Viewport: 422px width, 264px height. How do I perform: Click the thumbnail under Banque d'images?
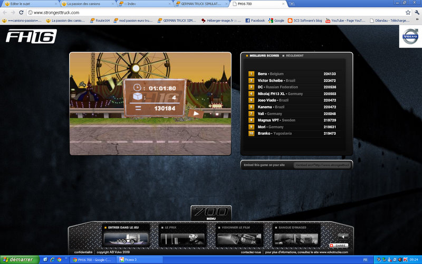click(296, 239)
